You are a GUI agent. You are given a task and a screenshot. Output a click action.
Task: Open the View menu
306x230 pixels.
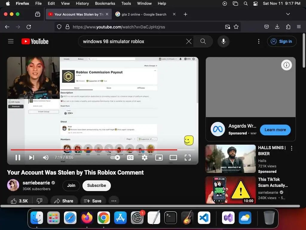pyautogui.click(x=65, y=3)
